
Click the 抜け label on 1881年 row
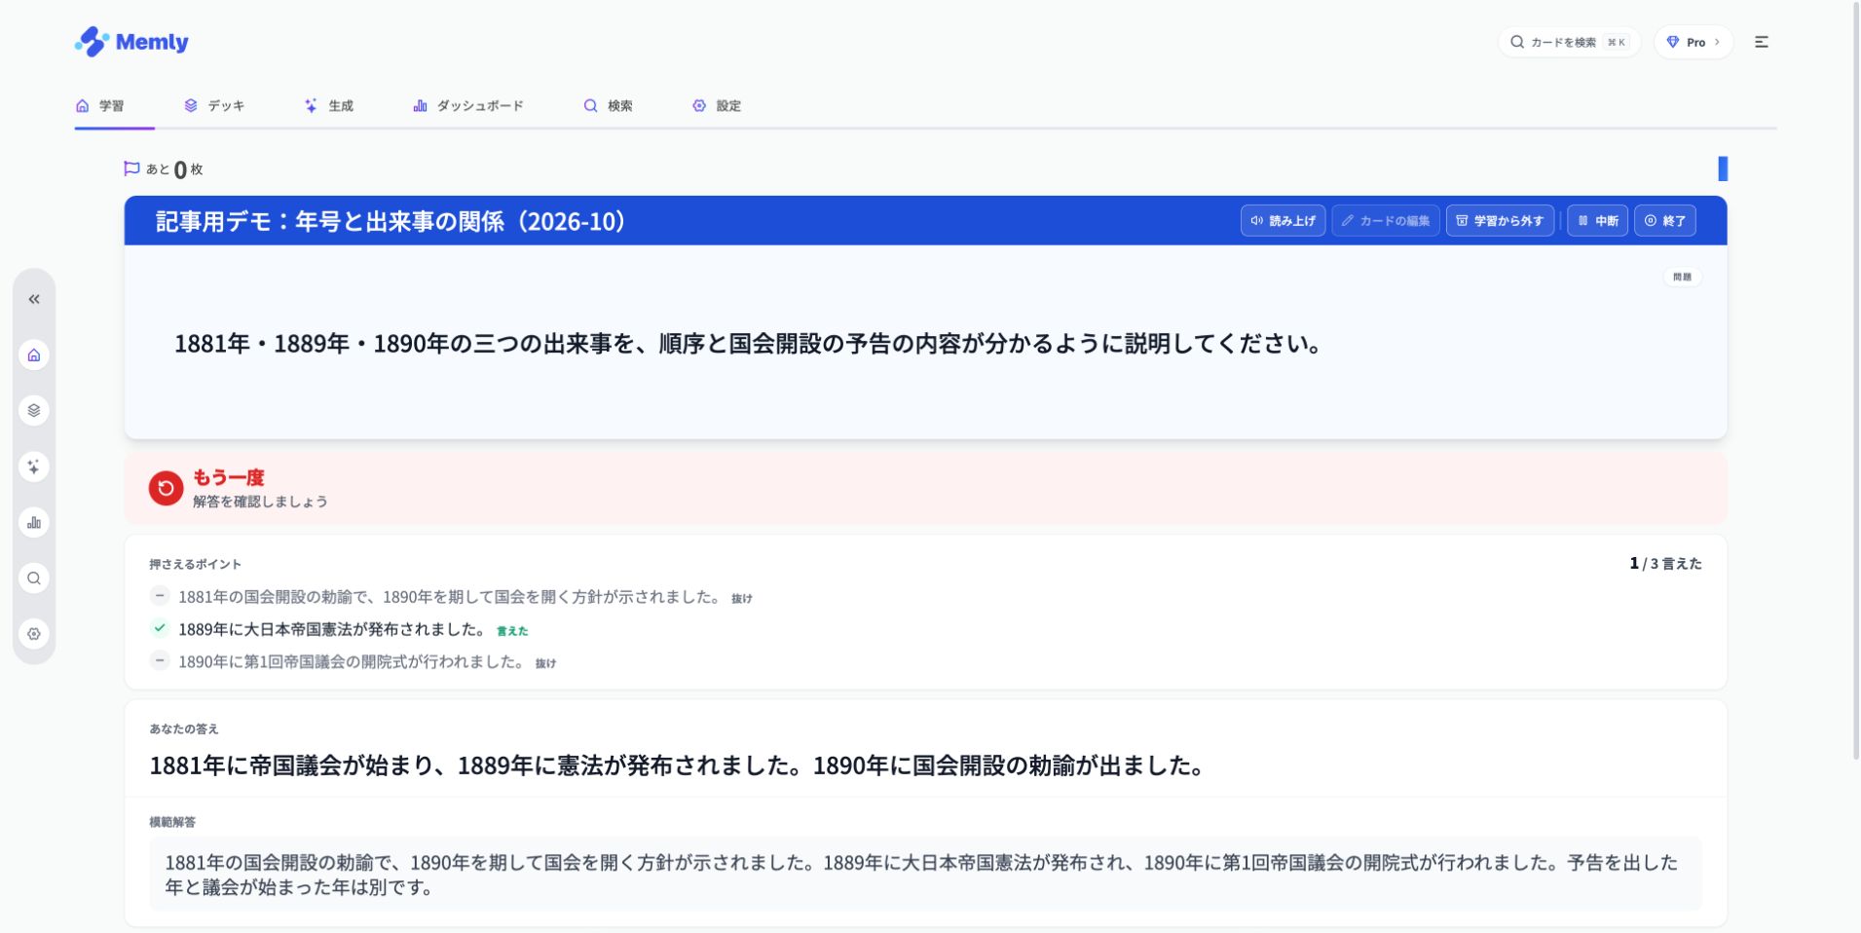(x=742, y=598)
